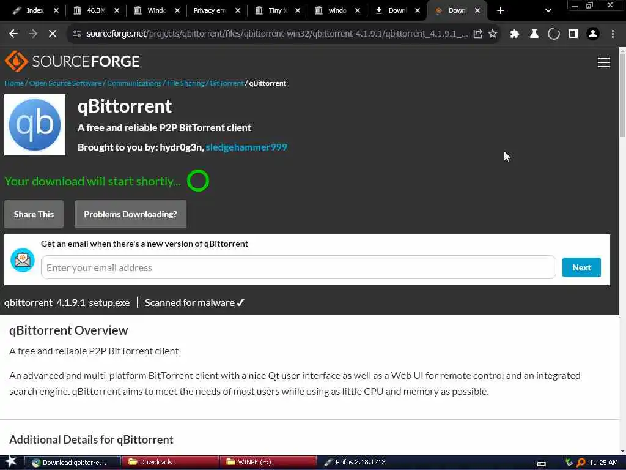Toggle the browser side panel icon
The height and width of the screenshot is (470, 626).
573,34
